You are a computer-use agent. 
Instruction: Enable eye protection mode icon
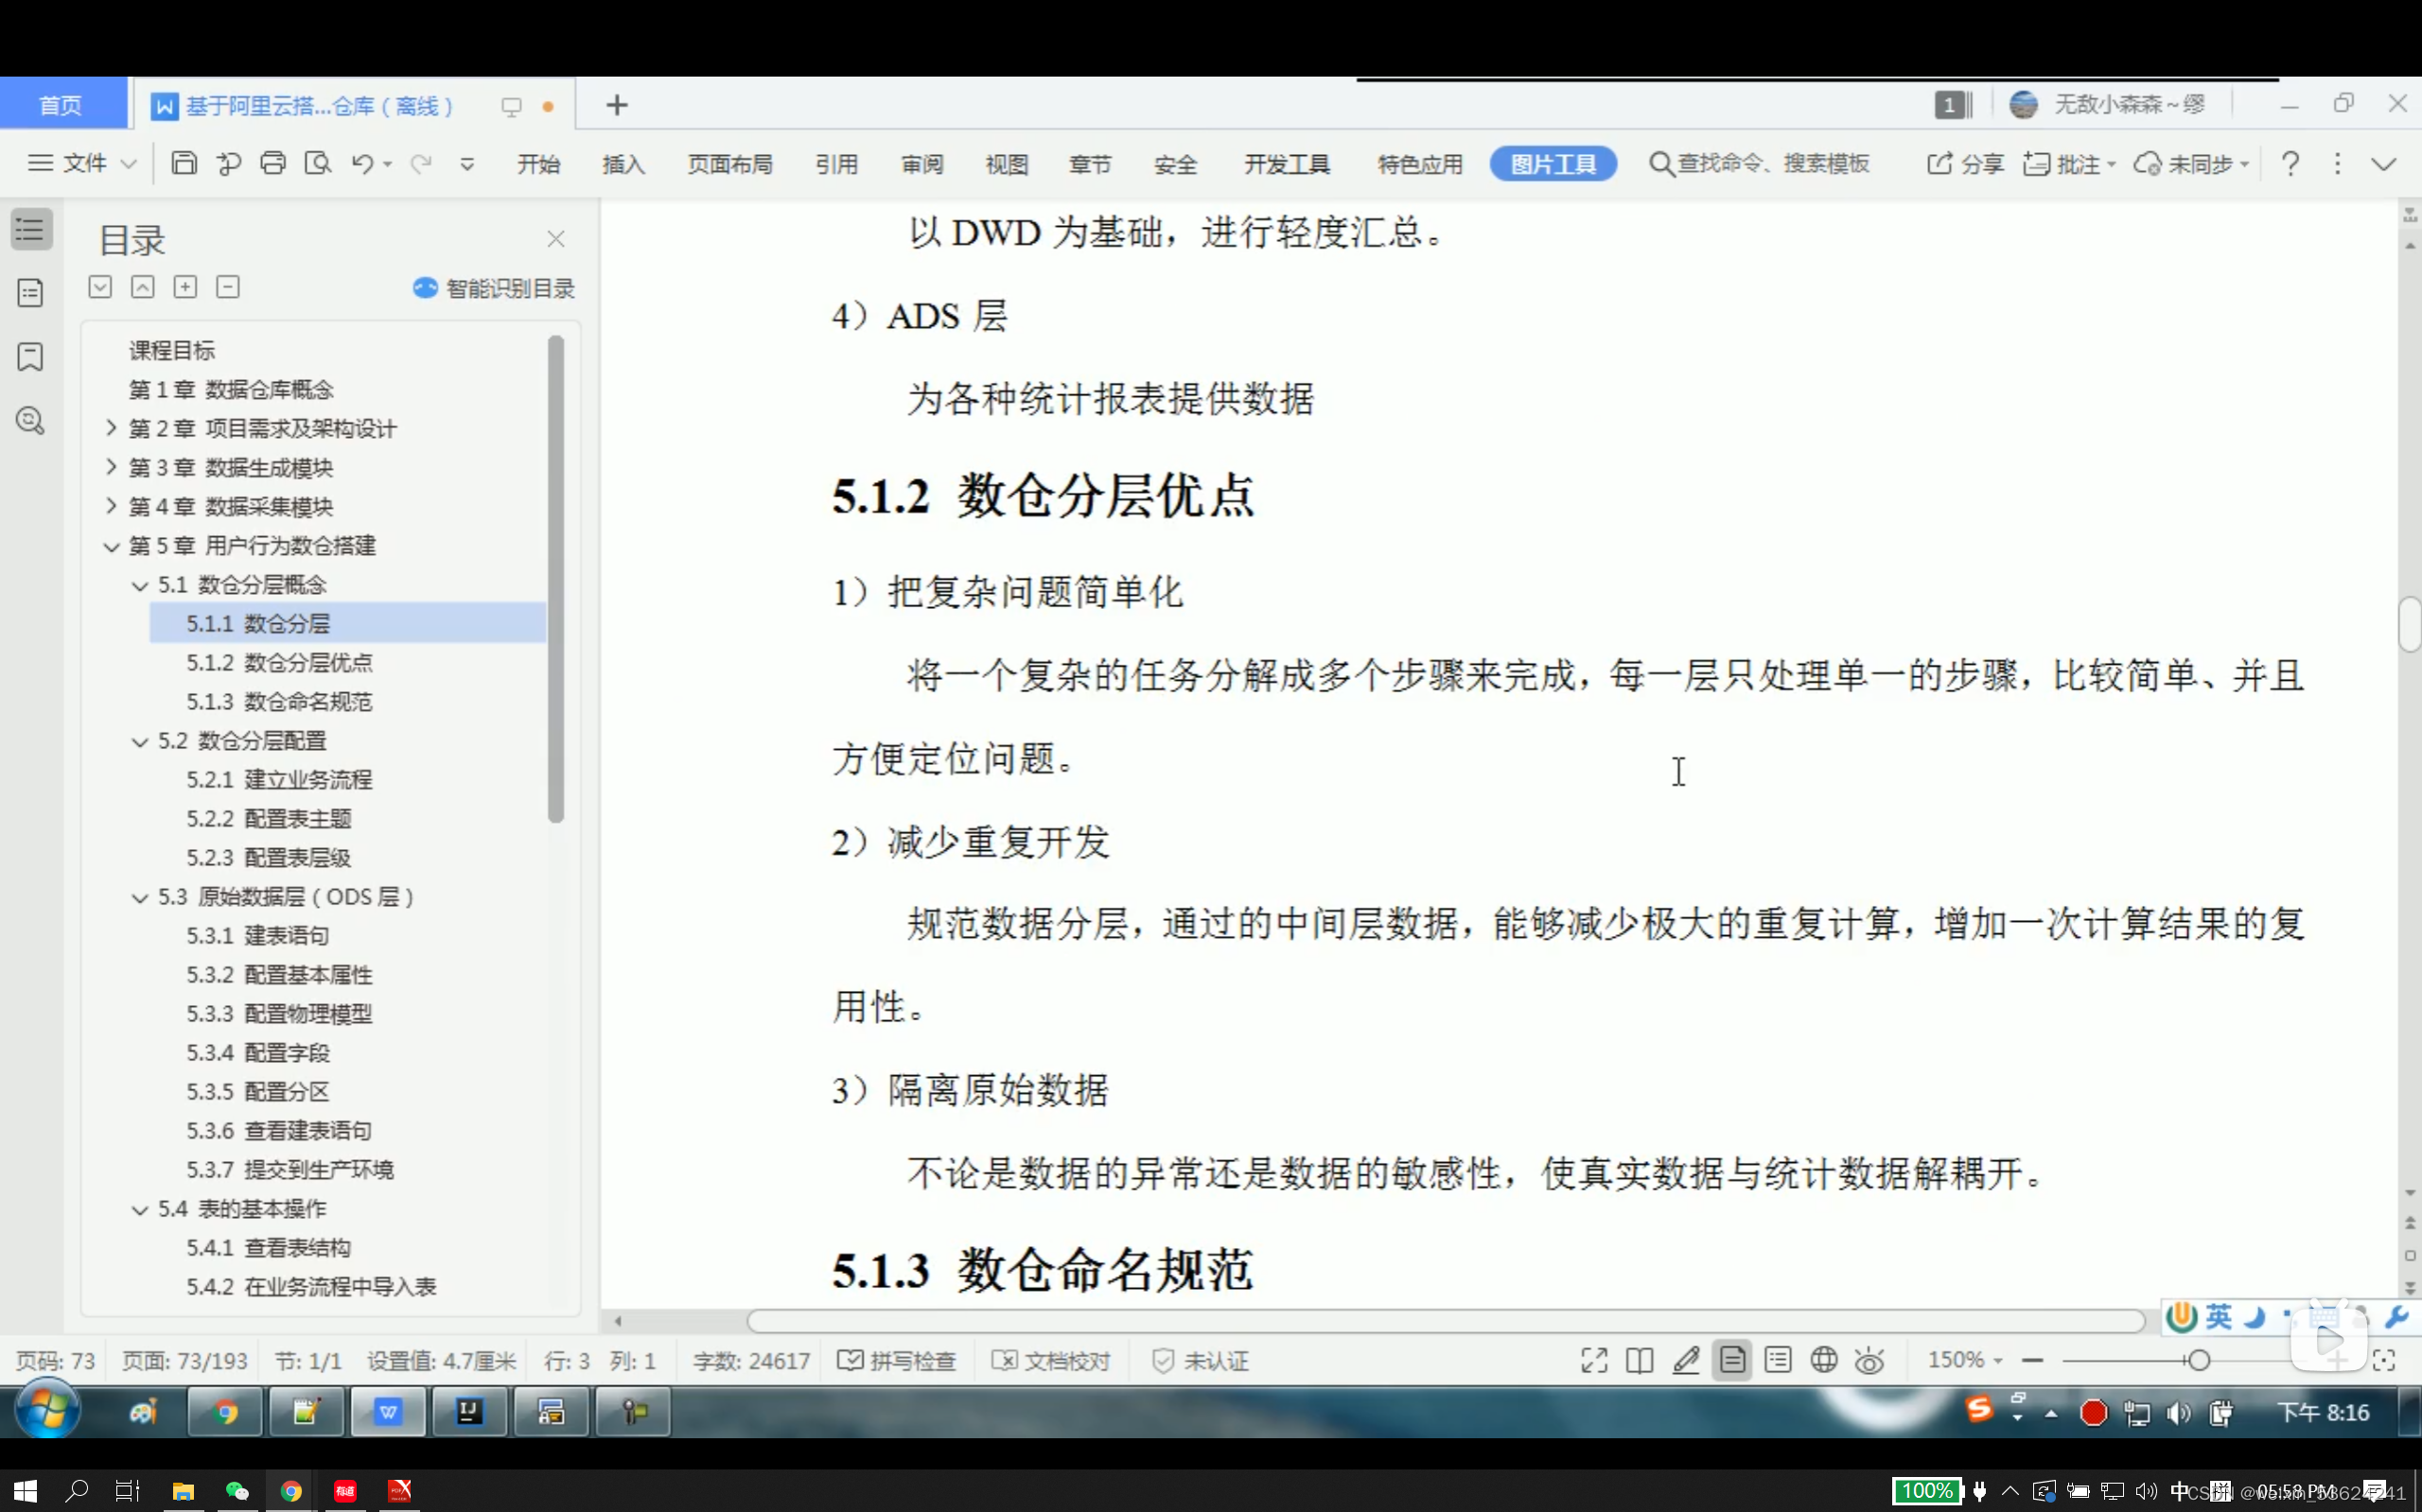pyautogui.click(x=1869, y=1360)
